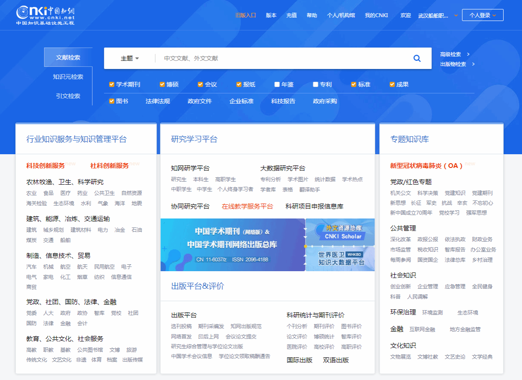Open the 在线教学服务平台 link
This screenshot has width=522, height=380.
point(247,206)
